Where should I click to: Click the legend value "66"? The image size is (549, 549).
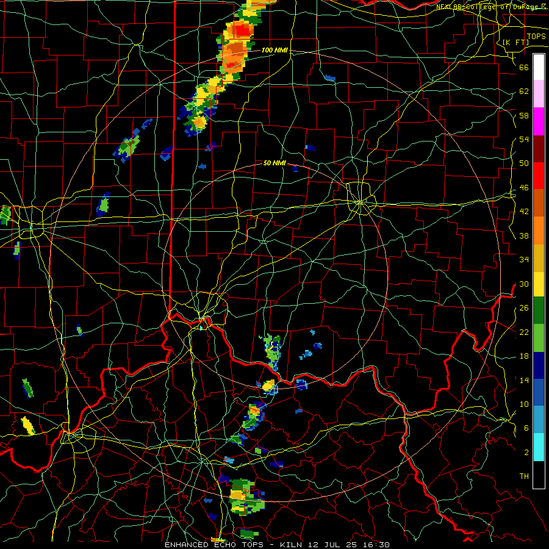point(524,67)
